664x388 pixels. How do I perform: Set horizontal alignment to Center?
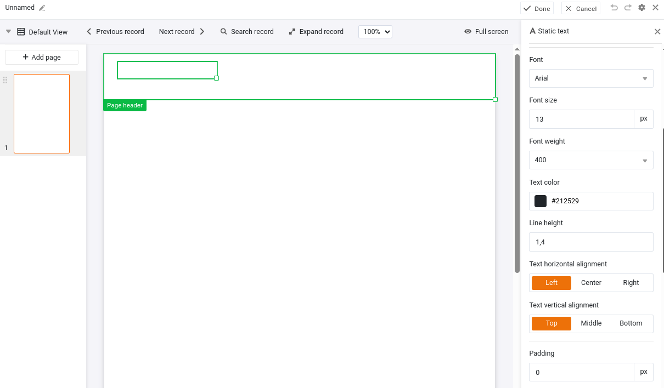[591, 283]
